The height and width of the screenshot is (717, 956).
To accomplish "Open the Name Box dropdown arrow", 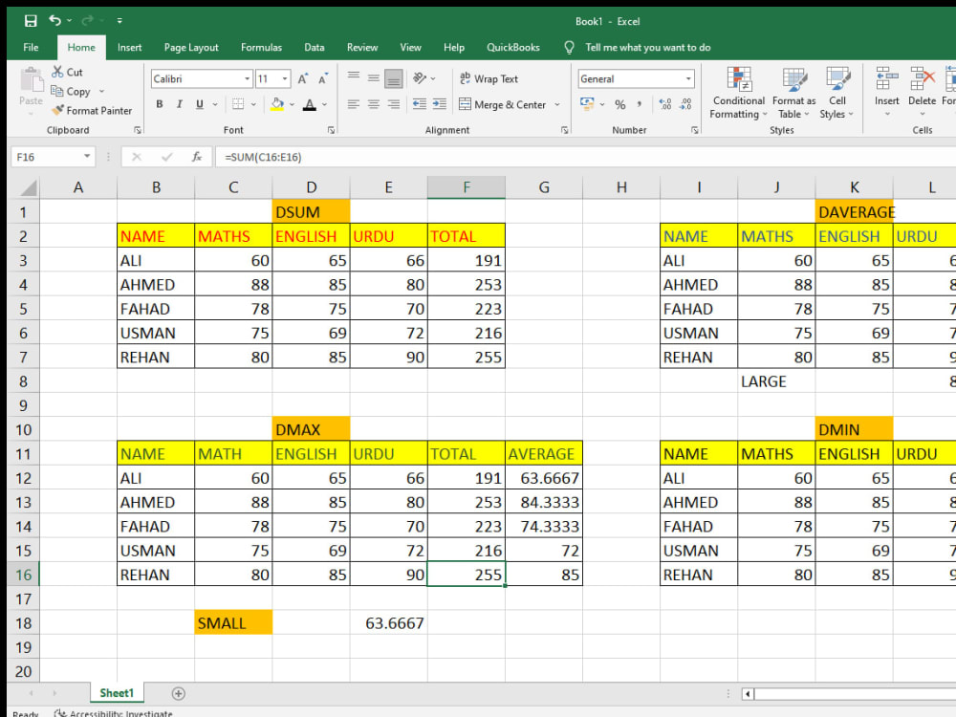I will (87, 157).
